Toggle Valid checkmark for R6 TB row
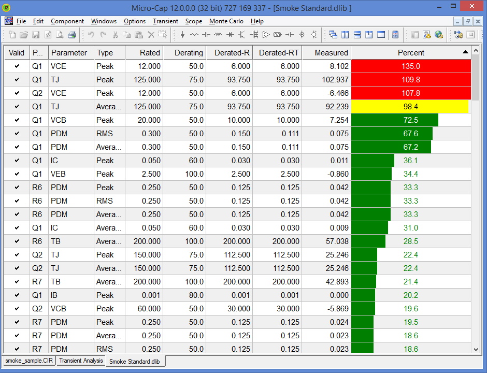 (x=17, y=241)
